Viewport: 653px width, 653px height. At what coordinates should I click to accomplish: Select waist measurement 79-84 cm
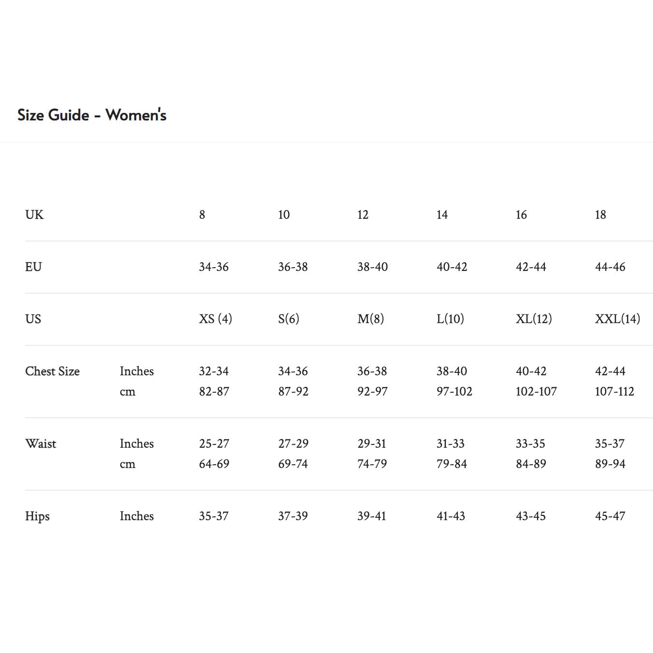point(452,464)
